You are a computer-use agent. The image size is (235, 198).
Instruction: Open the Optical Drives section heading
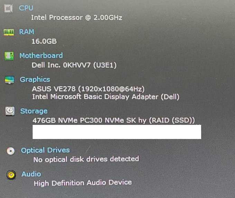(x=45, y=150)
